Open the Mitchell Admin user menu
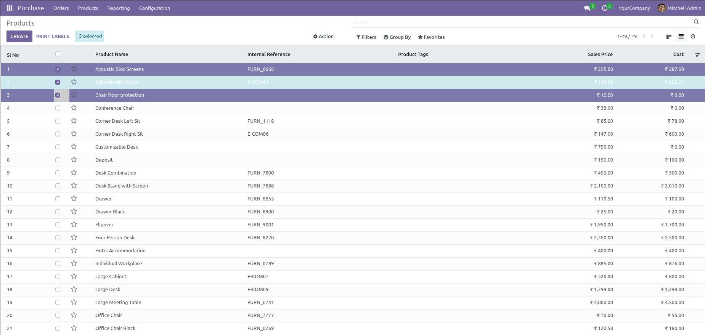The width and height of the screenshot is (705, 335). point(679,8)
